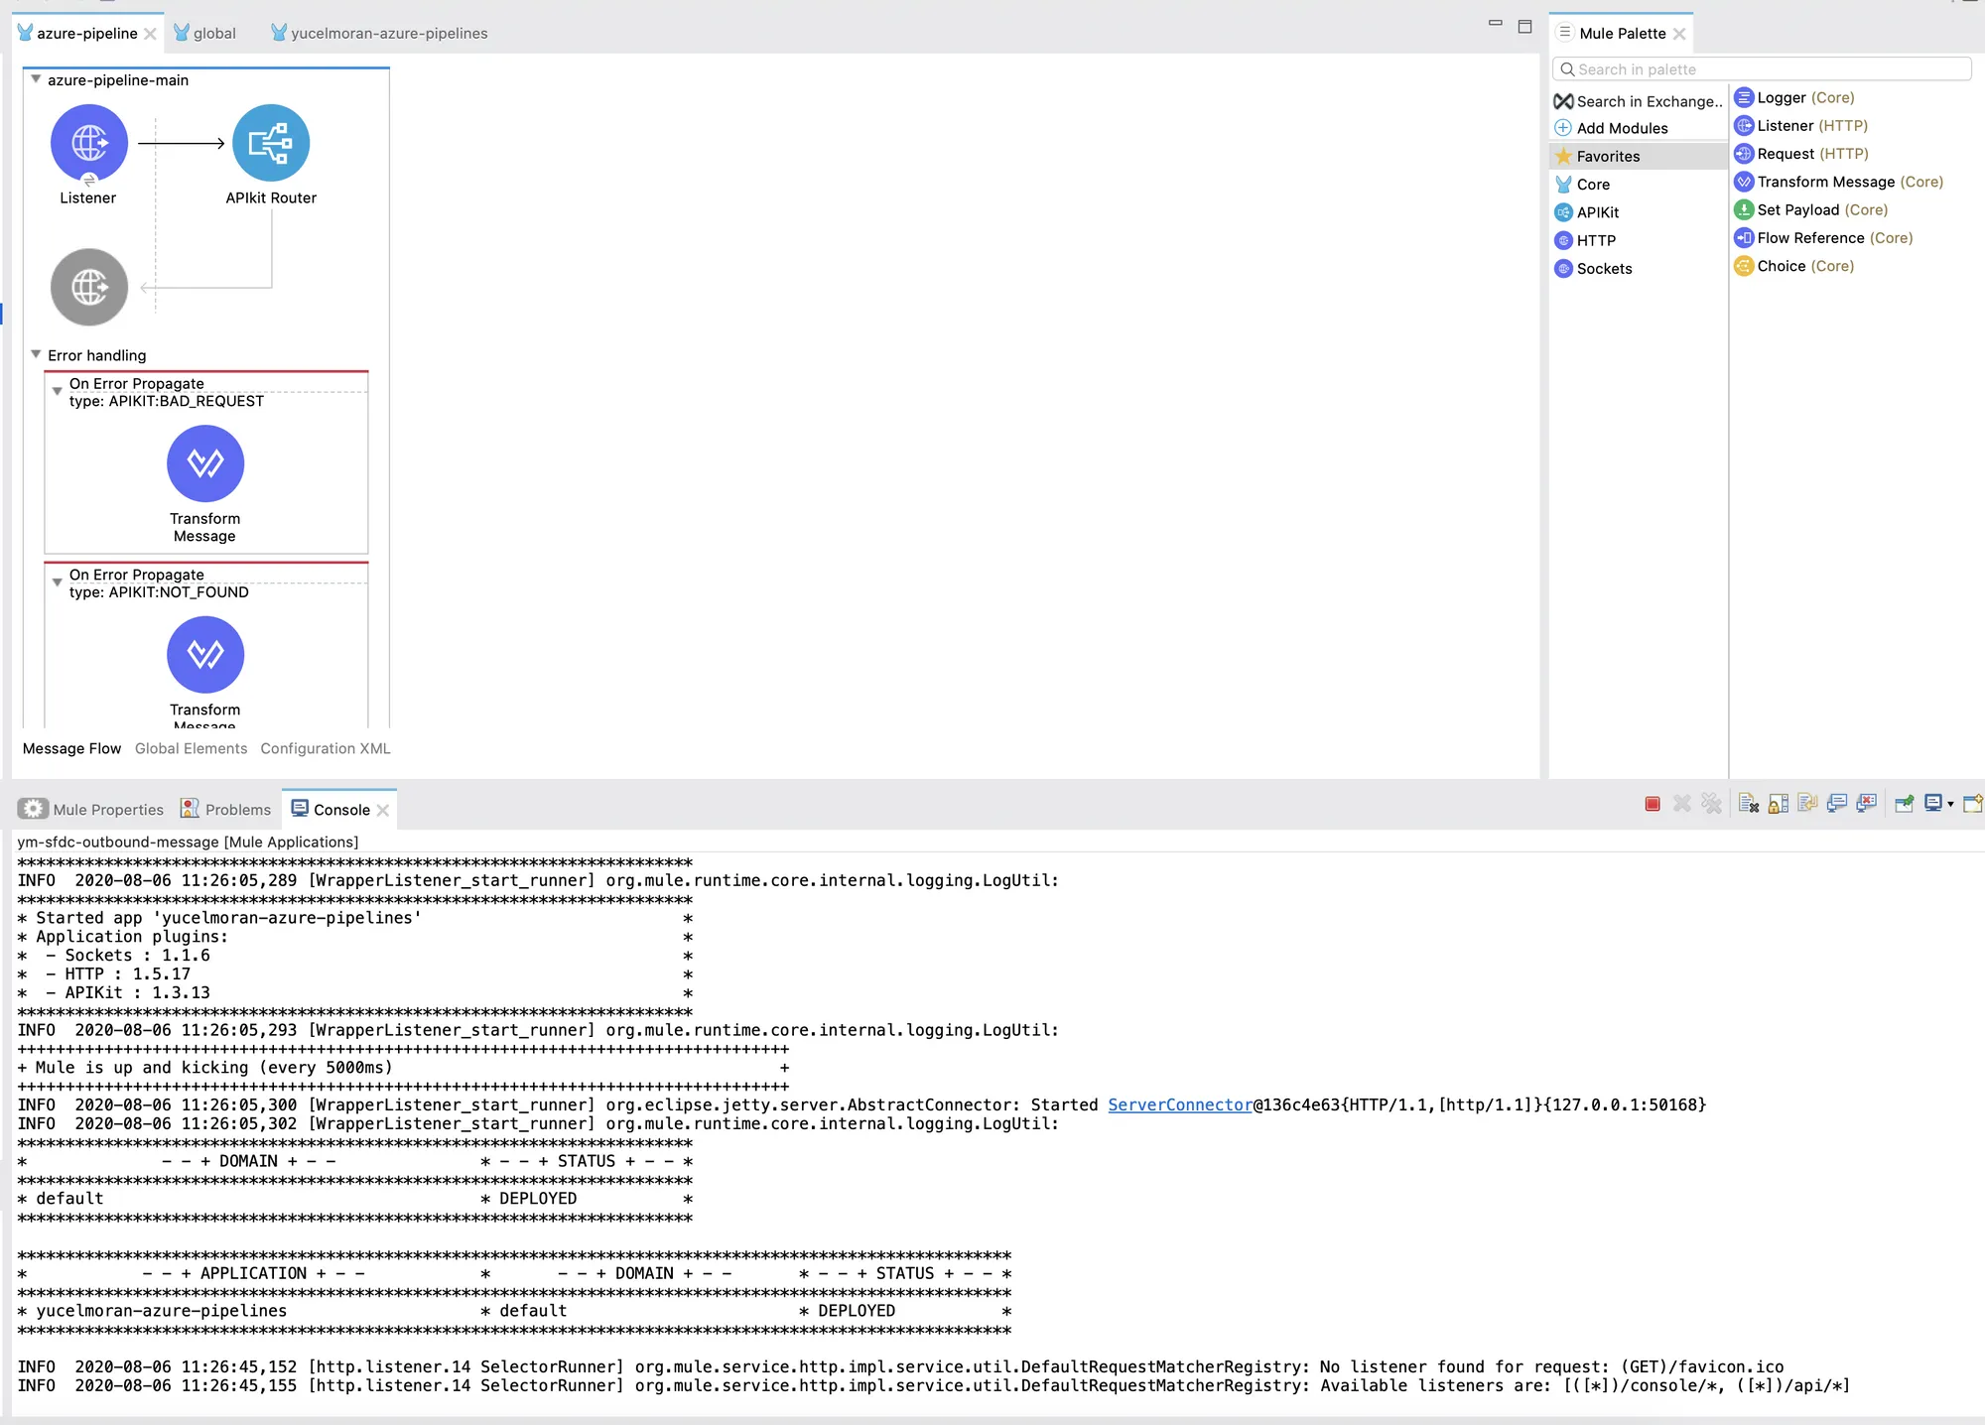Click the Display Selected Console monitor icon
Screen dimensions: 1985x1425
[1933, 804]
